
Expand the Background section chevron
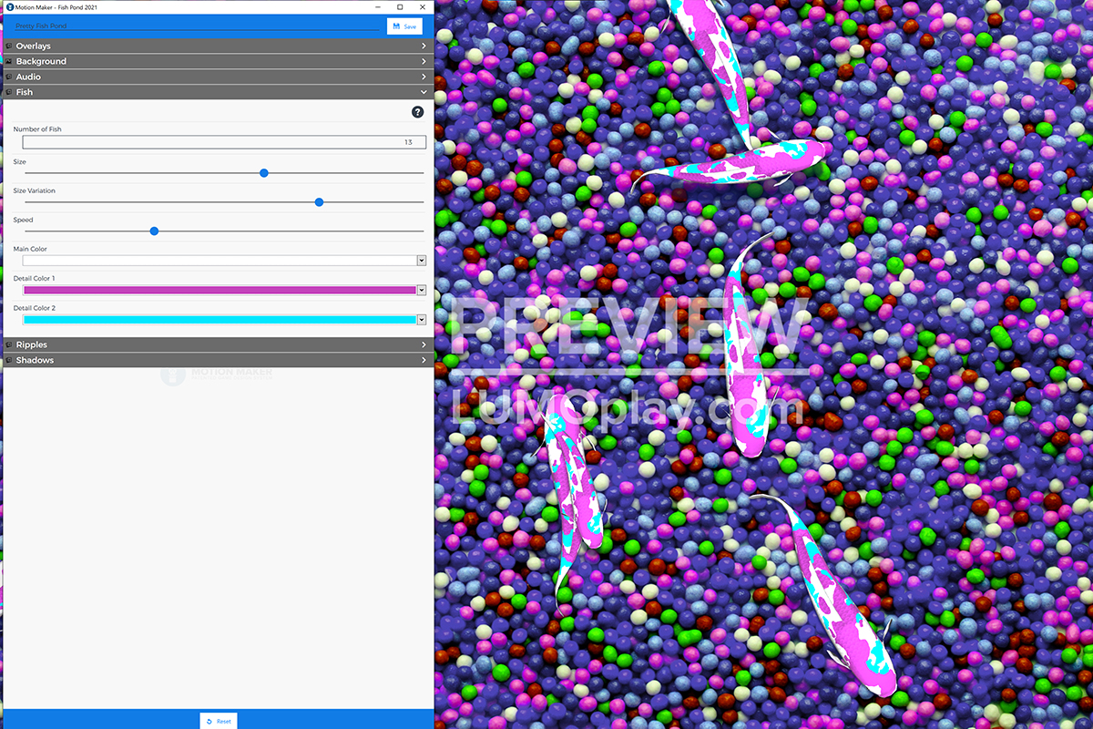tap(424, 61)
